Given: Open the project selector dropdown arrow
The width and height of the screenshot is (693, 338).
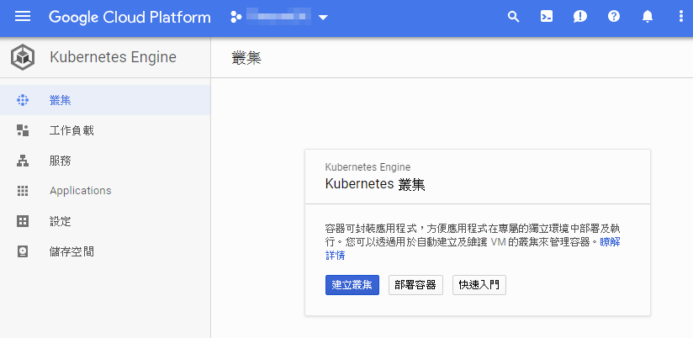Looking at the screenshot, I should click(323, 18).
